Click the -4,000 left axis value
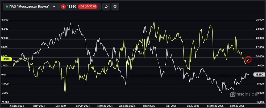Screen dimensions: 266x108 pyautogui.click(x=5, y=84)
